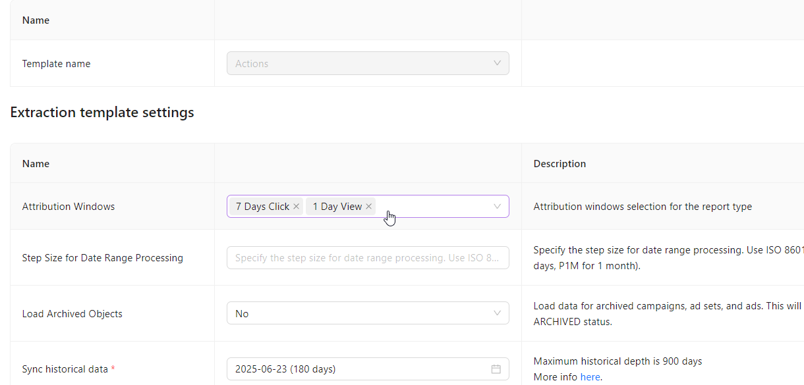This screenshot has height=385, width=804.
Task: Open calendar icon in Sync historical data
Action: click(x=496, y=369)
